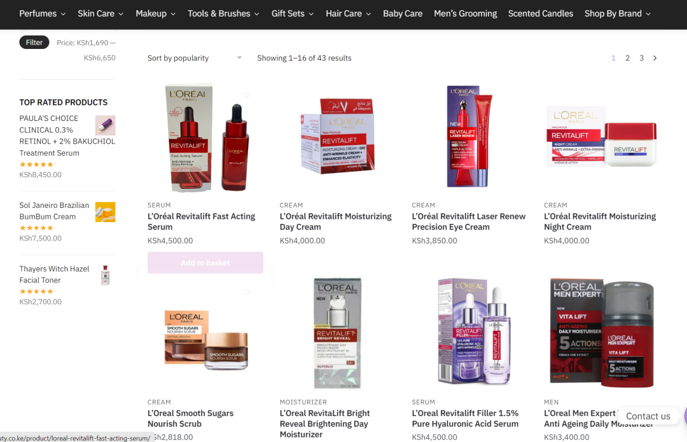Apply the price Filter button
The height and width of the screenshot is (442, 687).
[34, 43]
